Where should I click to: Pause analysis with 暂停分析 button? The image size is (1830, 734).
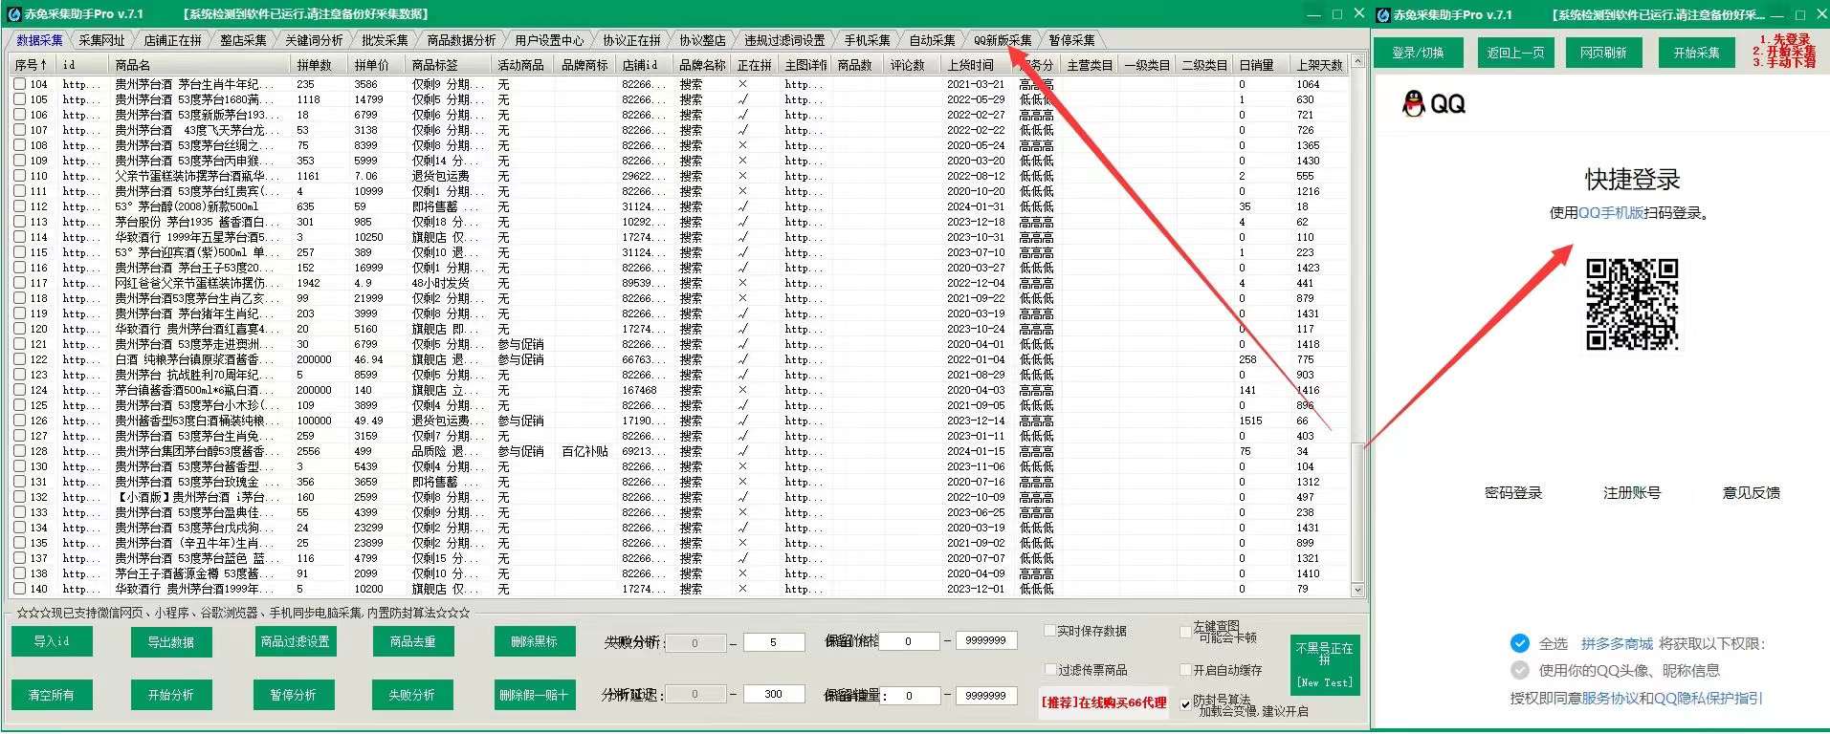pyautogui.click(x=293, y=695)
